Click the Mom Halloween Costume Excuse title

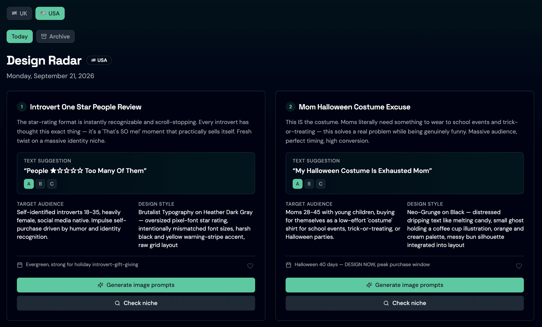tap(354, 107)
